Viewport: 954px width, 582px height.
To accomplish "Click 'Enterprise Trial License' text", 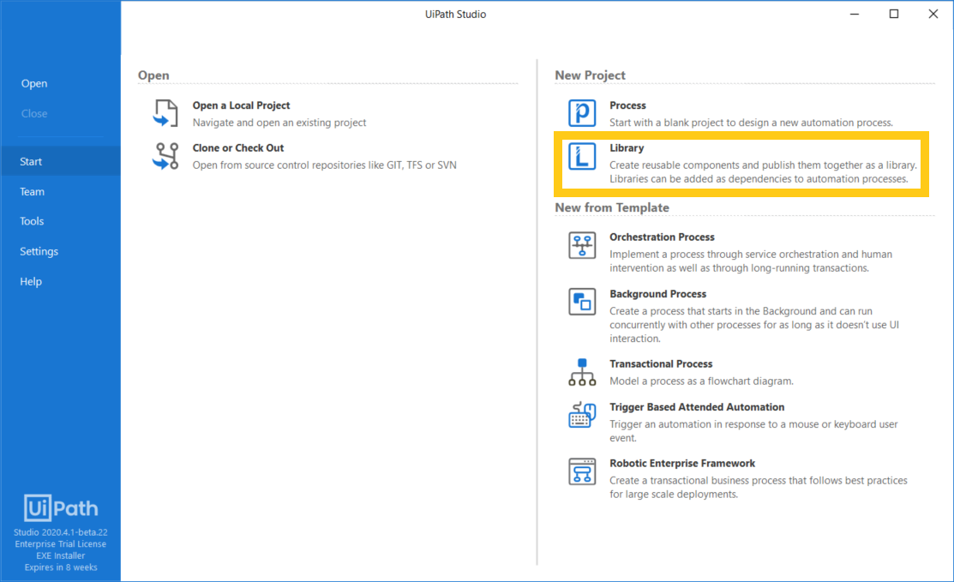I will coord(61,543).
